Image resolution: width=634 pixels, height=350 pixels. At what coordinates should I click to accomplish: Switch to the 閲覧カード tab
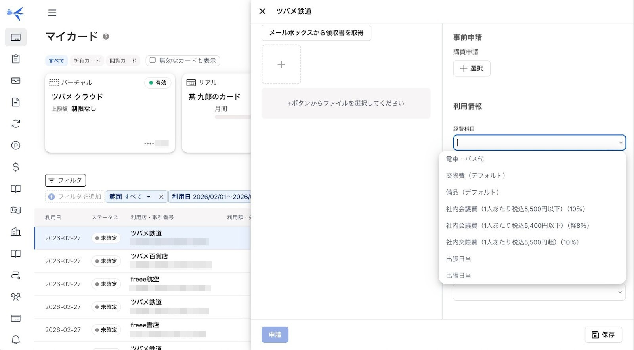123,61
